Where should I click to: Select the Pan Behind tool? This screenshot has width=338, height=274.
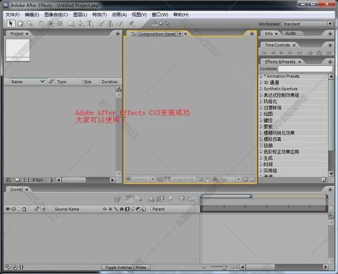(x=60, y=23)
